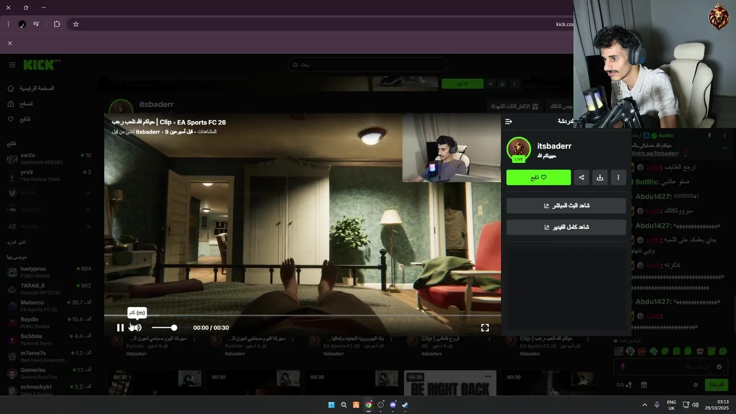Click watch full video button in clip panel
The image size is (736, 414).
click(x=566, y=227)
